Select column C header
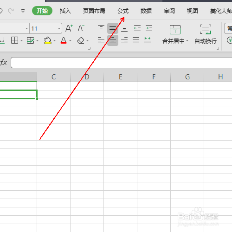Image resolution: width=232 pixels, height=232 pixels. point(53,77)
